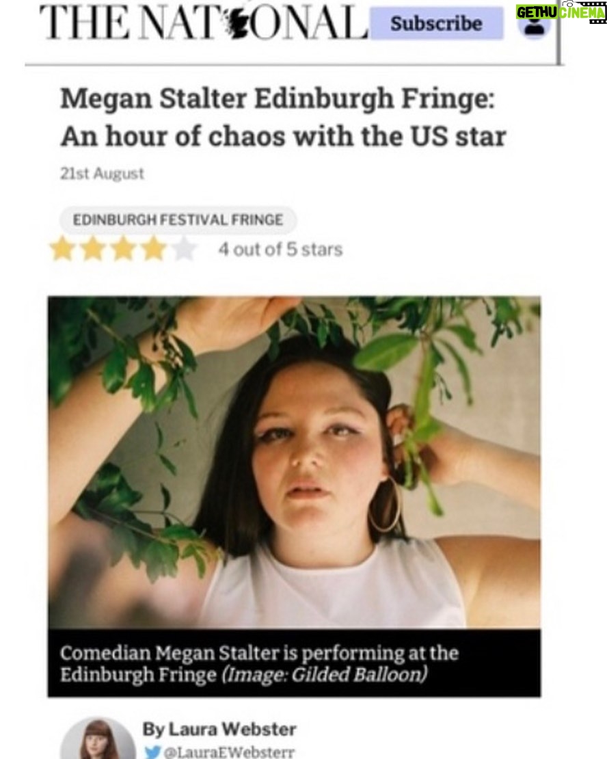
Task: Click the third gold rating star
Action: point(124,250)
